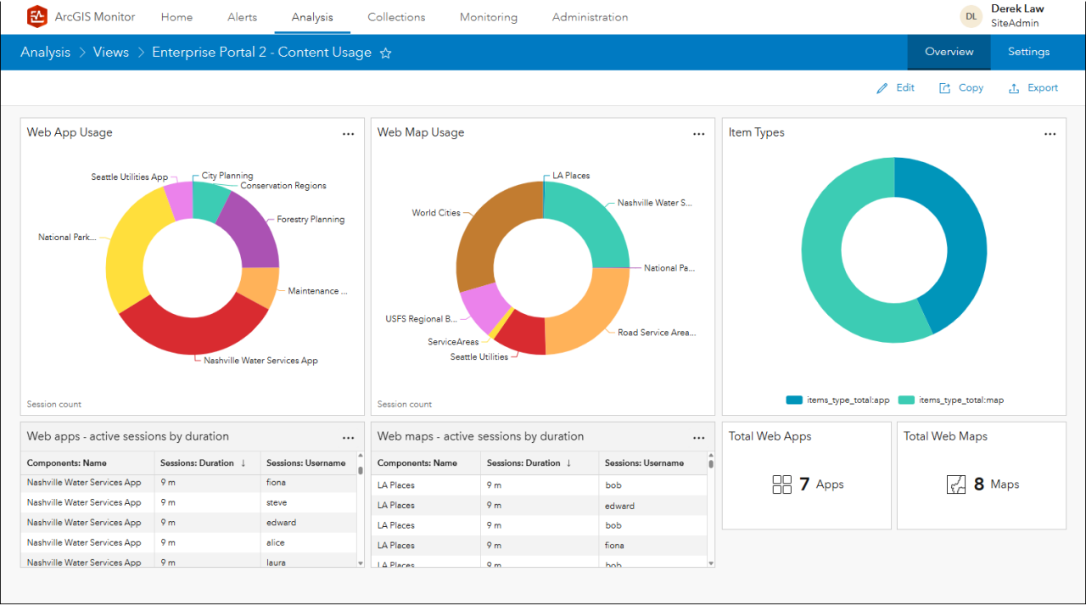Click the yellow National Park slice in Web App Usage
Image resolution: width=1086 pixels, height=605 pixels.
point(130,253)
